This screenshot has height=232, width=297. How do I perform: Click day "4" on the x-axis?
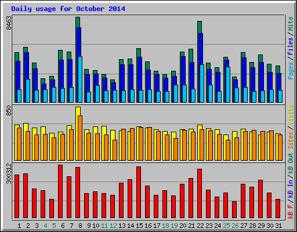[45, 226]
